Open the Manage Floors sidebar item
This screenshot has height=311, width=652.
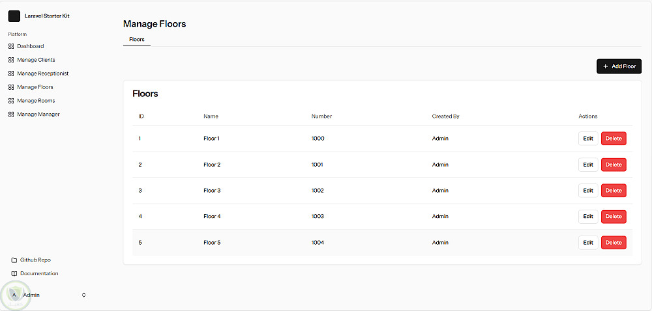coord(35,87)
